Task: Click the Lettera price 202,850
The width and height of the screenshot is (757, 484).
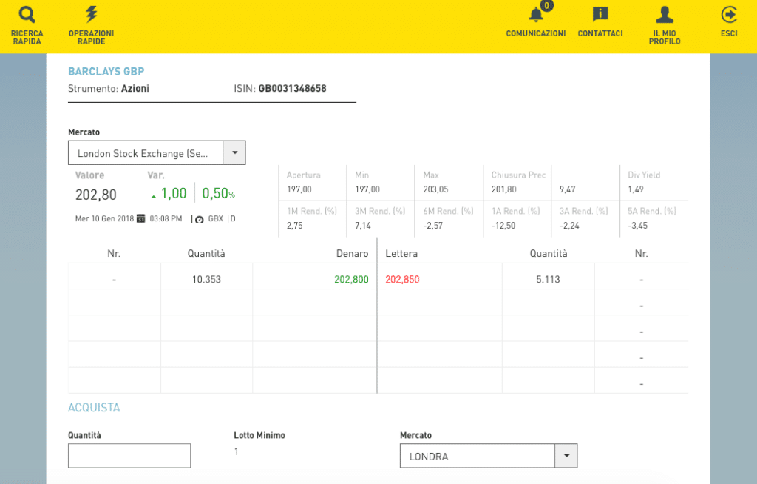Action: 402,280
